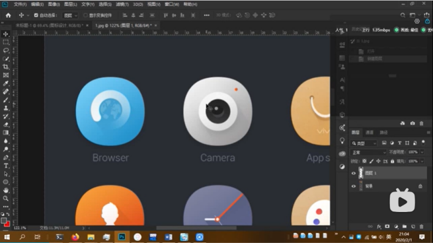433x243 pixels.
Task: Delete layer with Layers trash icon
Action: [x=421, y=227]
